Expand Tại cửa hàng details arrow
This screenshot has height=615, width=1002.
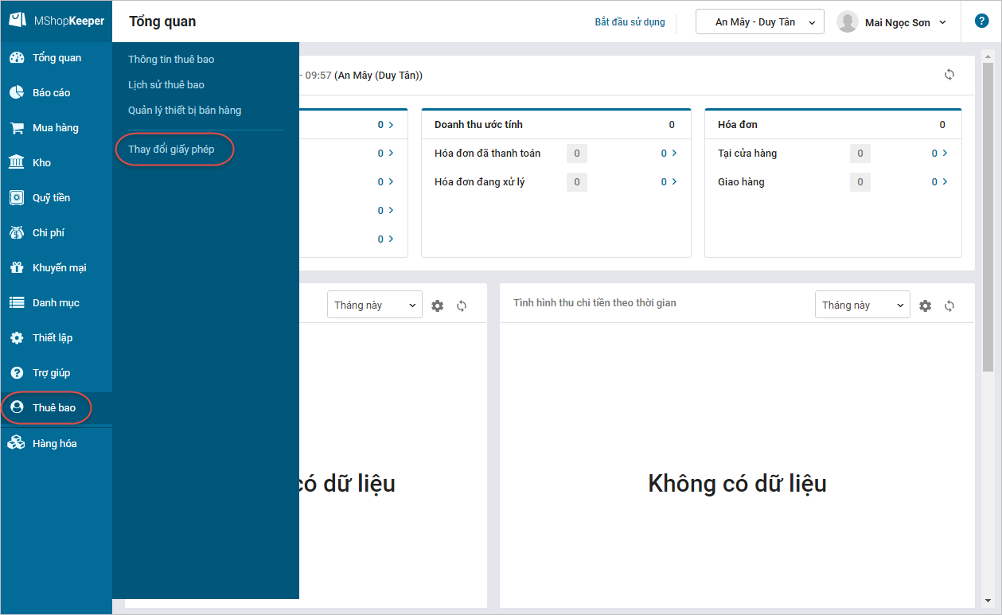(945, 154)
